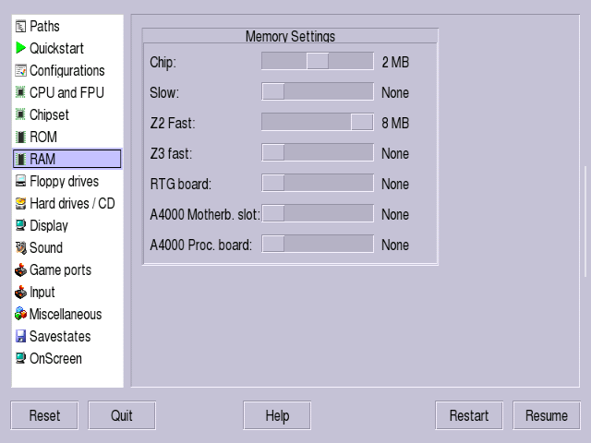Image resolution: width=591 pixels, height=443 pixels.
Task: Click the Miscellaneous colored cubes icon
Action: (20, 314)
